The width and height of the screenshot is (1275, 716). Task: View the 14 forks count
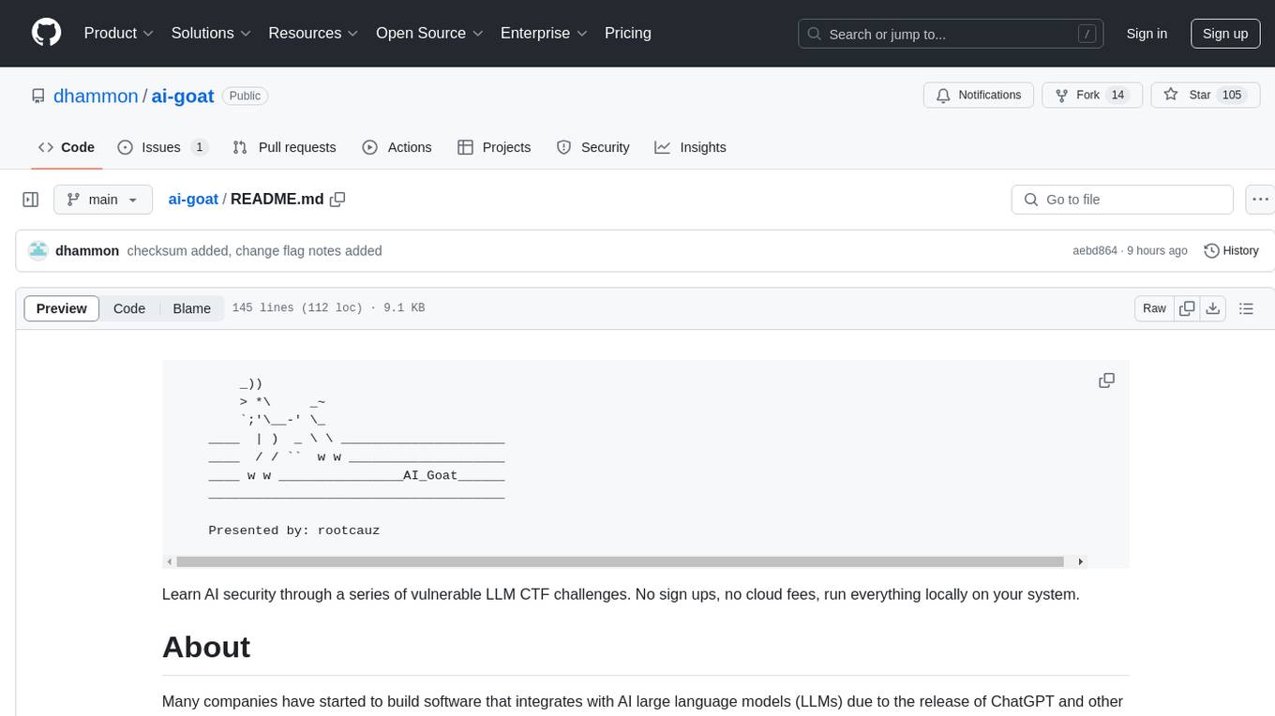[1117, 95]
